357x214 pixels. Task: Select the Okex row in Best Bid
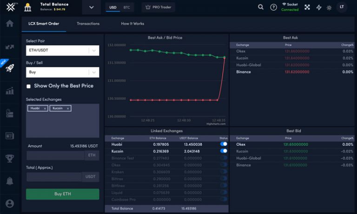[292, 144]
